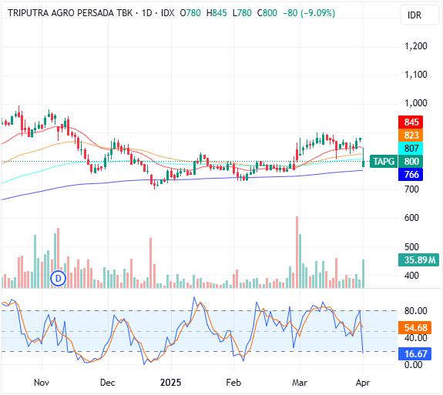Click the −80 (−9.09%) change value
Screen dimensions: 443x395
pos(309,13)
